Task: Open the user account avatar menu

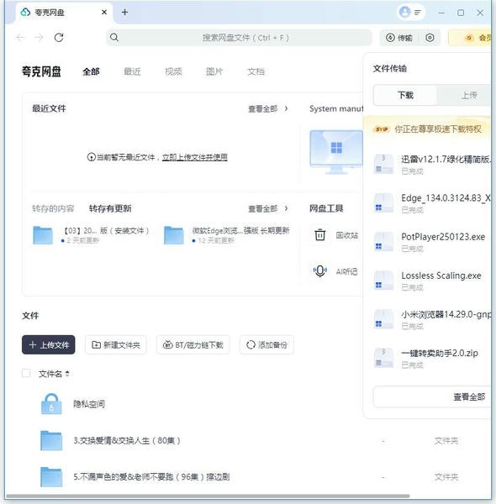Action: (x=404, y=13)
